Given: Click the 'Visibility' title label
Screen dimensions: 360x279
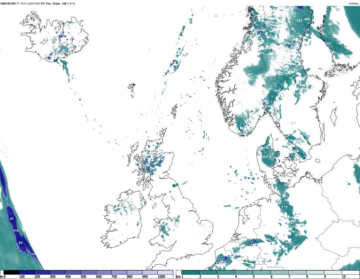Looking at the screenshot, I should coord(354,4).
